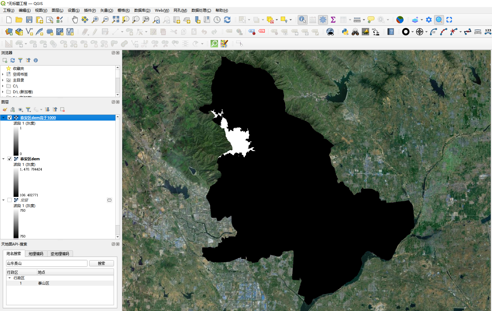Viewport: 492px width, 311px height.
Task: Switch to the 逆地理编码 tab
Action: [x=60, y=254]
